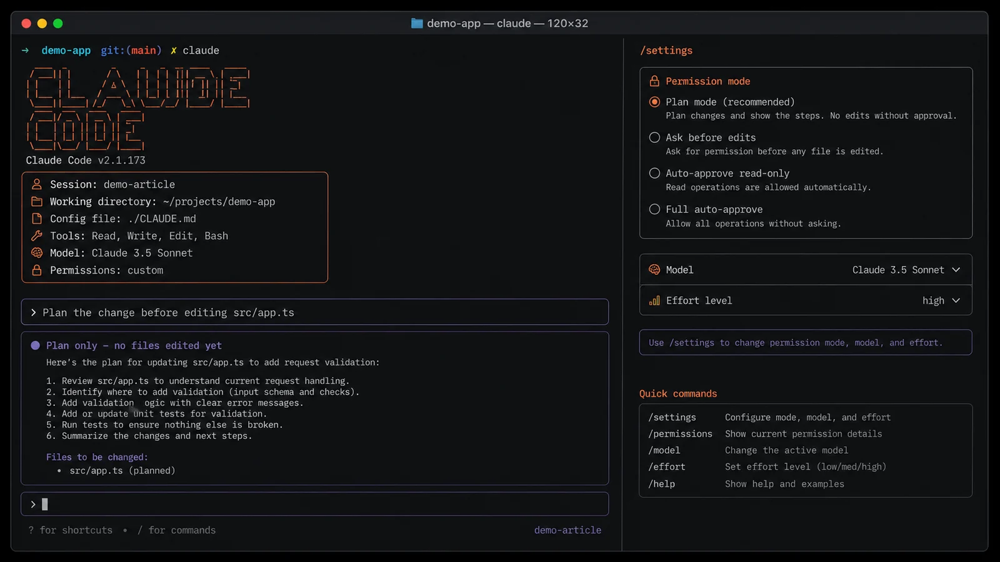Choose /permissions quick command
The width and height of the screenshot is (1000, 562).
680,433
